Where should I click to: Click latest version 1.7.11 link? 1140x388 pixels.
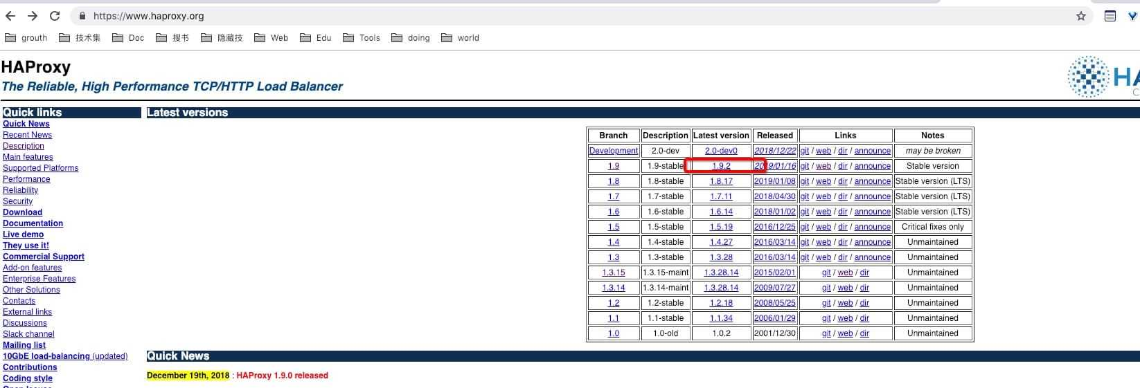tap(721, 196)
